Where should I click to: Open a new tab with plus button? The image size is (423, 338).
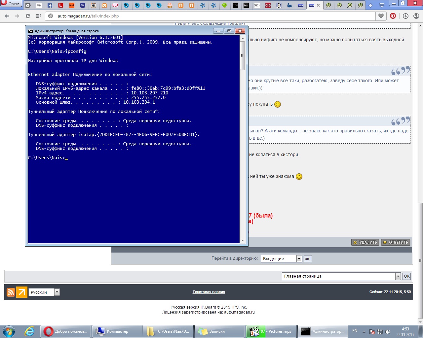click(370, 5)
